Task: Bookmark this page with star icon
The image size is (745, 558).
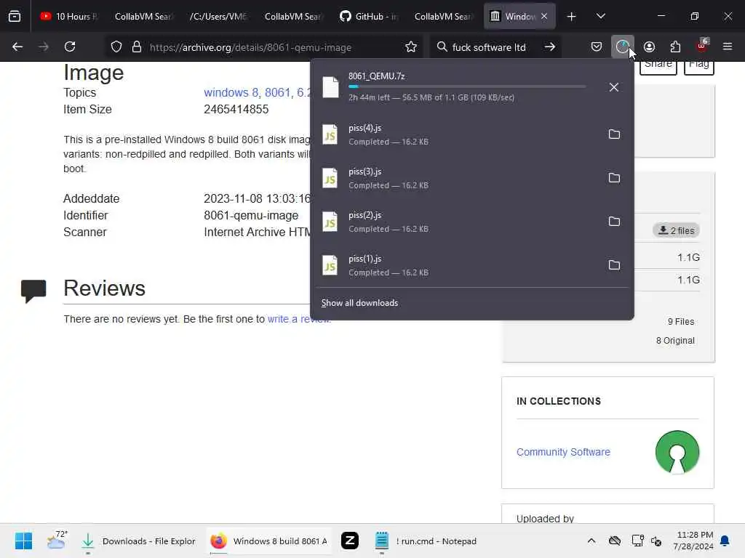Action: pos(411,47)
